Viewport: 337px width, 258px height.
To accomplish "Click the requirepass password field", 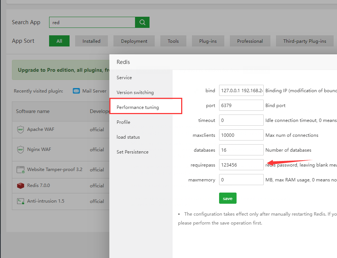I will click(x=241, y=165).
